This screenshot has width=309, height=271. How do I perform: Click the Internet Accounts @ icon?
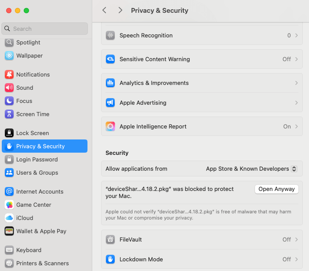[x=9, y=191]
